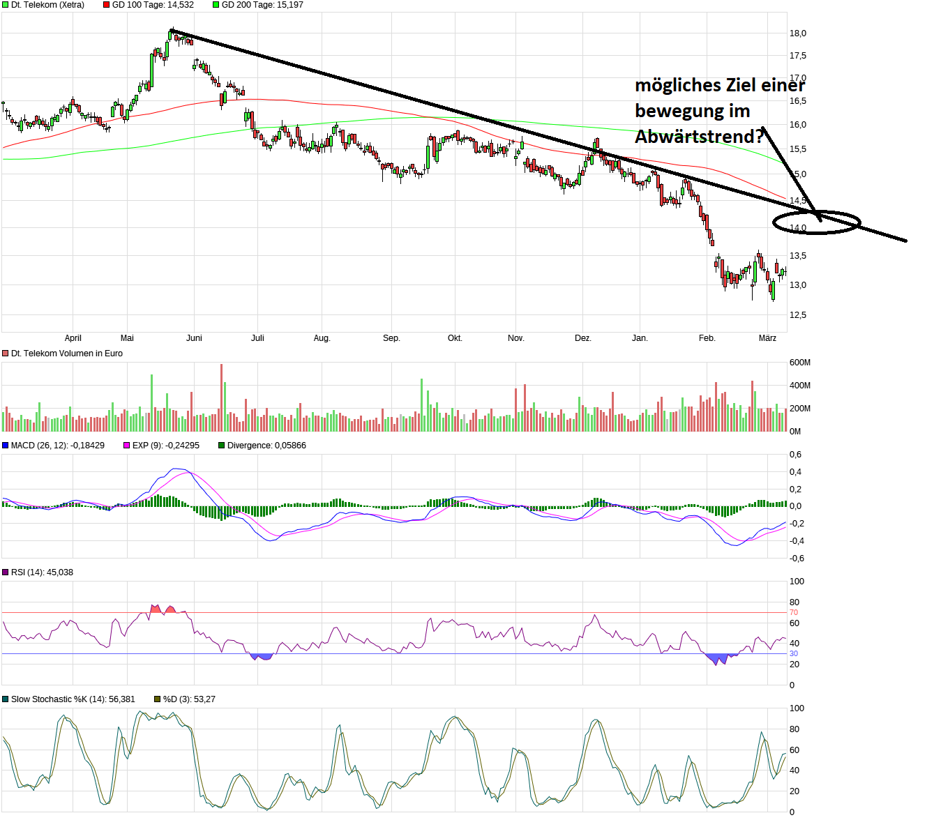Select the "Jan." month label
Image resolution: width=934 pixels, height=820 pixels.
(640, 338)
